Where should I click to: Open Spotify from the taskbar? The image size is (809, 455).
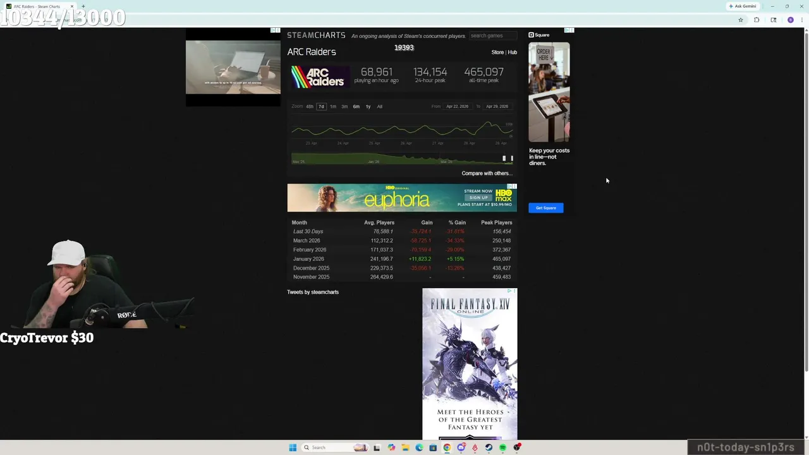tap(502, 447)
